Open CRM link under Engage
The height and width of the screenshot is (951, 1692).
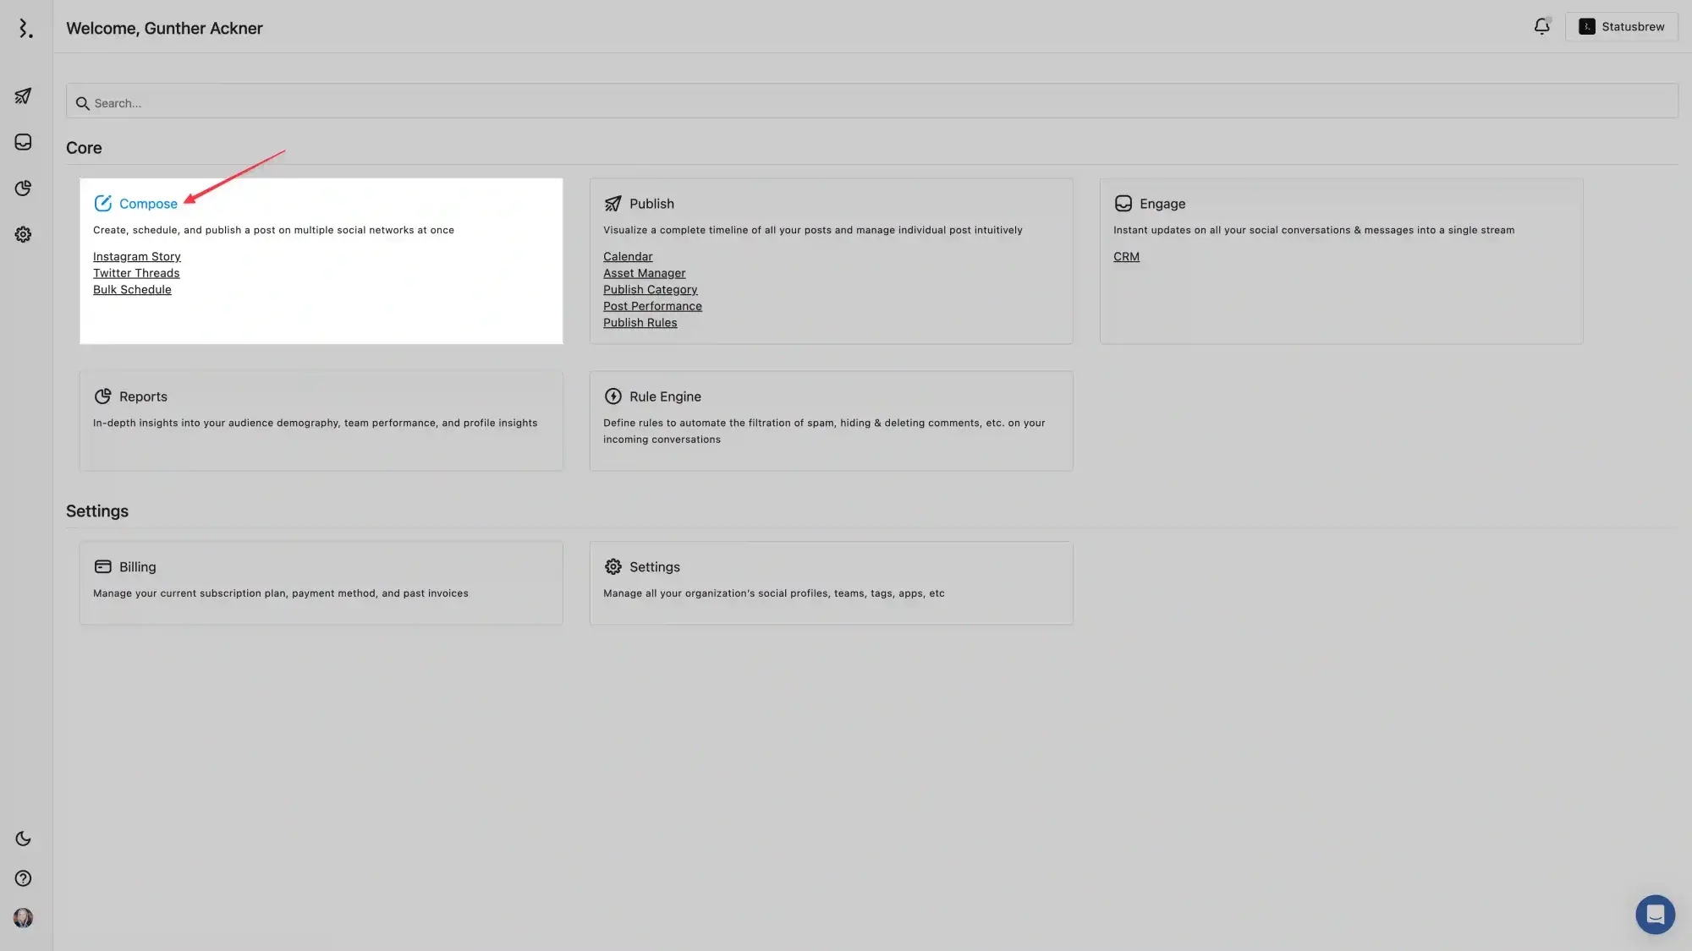[1126, 256]
